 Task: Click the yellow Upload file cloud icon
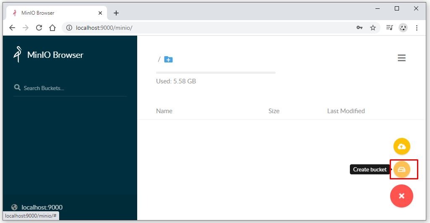coord(401,146)
